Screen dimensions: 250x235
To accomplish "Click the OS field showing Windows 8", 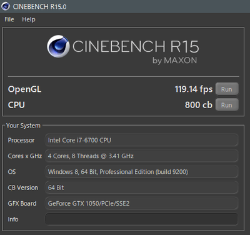I will point(141,172).
